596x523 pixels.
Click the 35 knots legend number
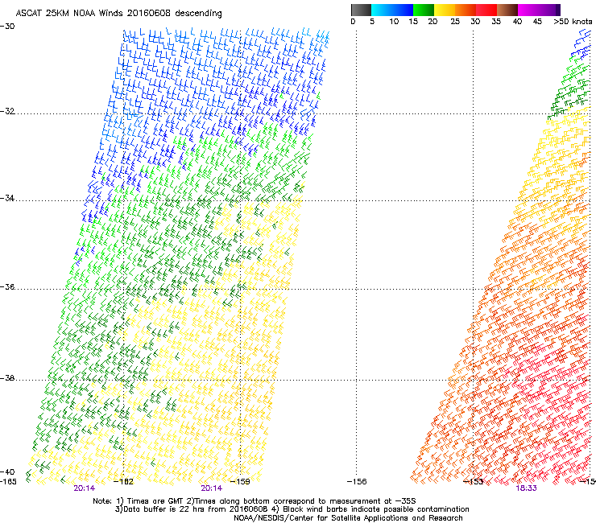click(496, 22)
